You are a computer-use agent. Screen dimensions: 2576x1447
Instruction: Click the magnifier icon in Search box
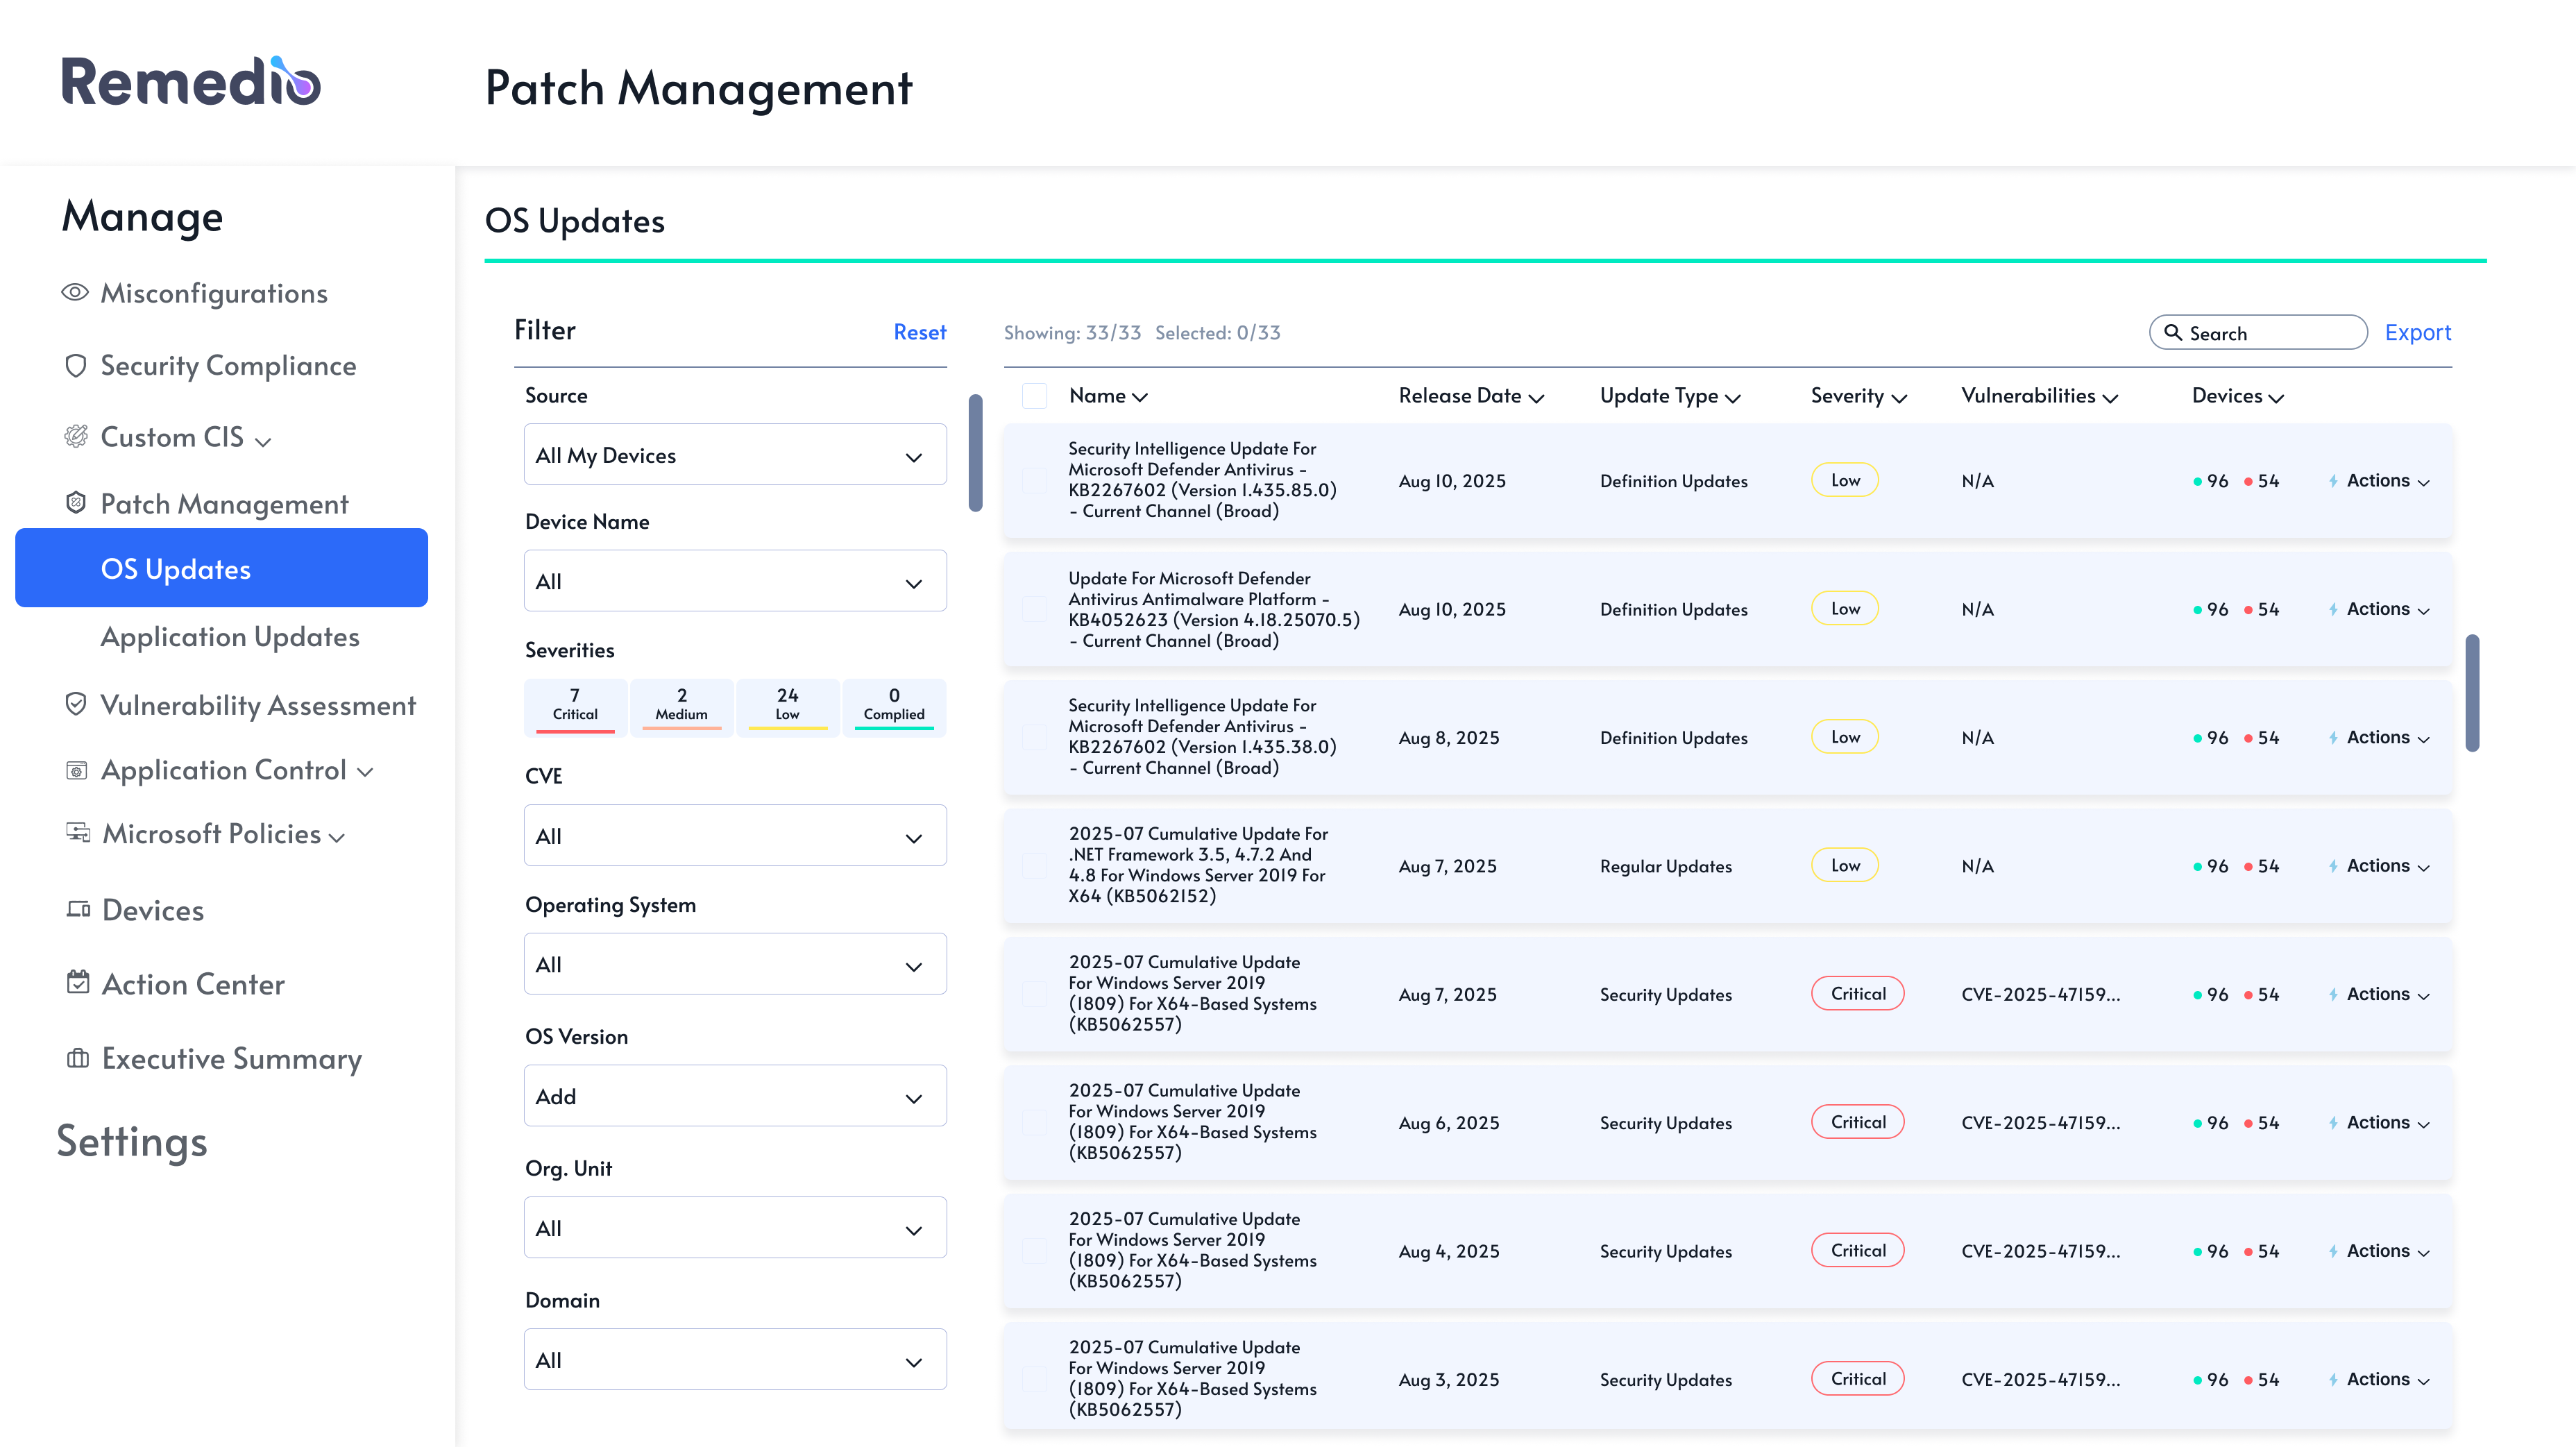pyautogui.click(x=2172, y=333)
